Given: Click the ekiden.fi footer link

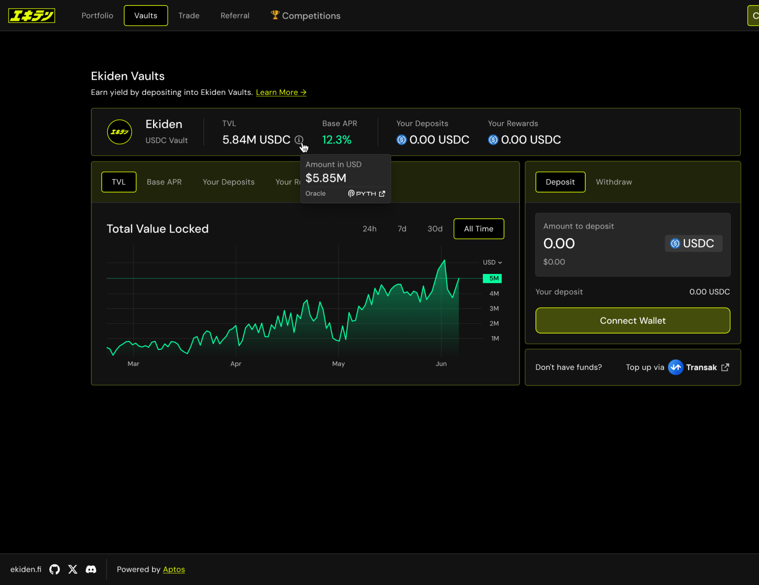Looking at the screenshot, I should (x=26, y=569).
